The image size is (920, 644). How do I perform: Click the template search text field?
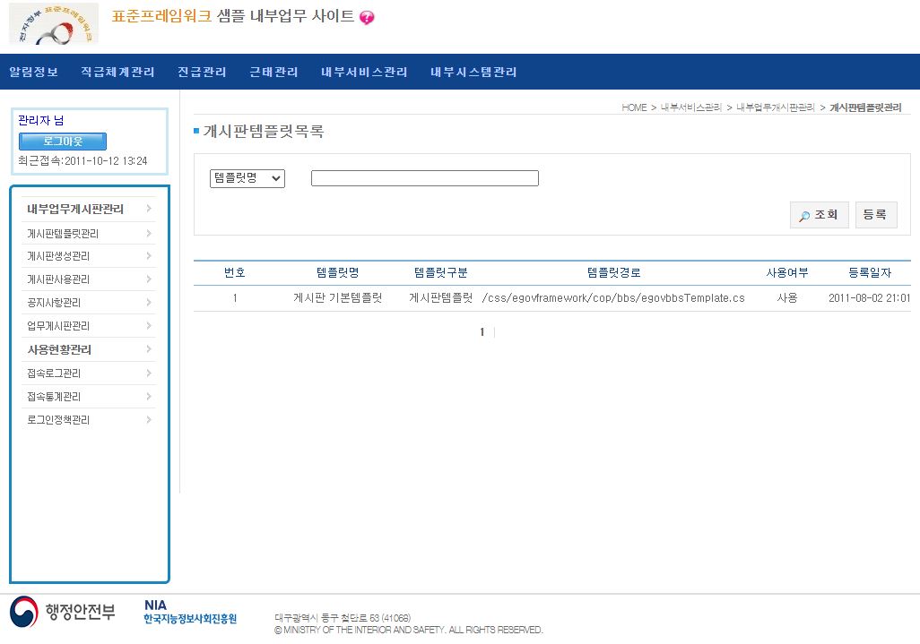coord(424,178)
